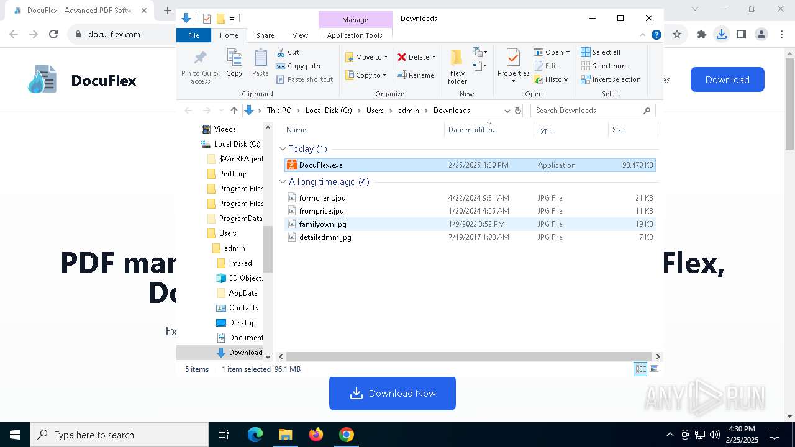This screenshot has height=447, width=795.
Task: Click blue Download button on webpage
Action: (727, 79)
